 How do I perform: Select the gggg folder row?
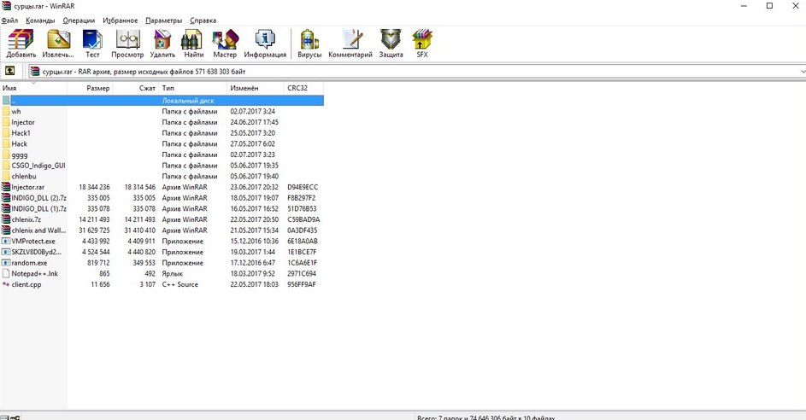click(162, 155)
